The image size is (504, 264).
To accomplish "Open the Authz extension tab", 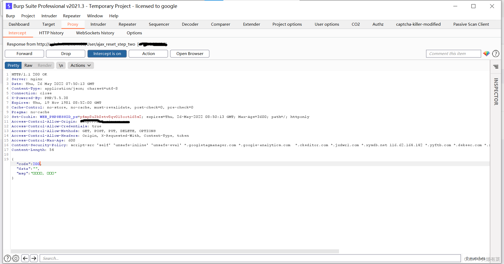I will pos(378,24).
